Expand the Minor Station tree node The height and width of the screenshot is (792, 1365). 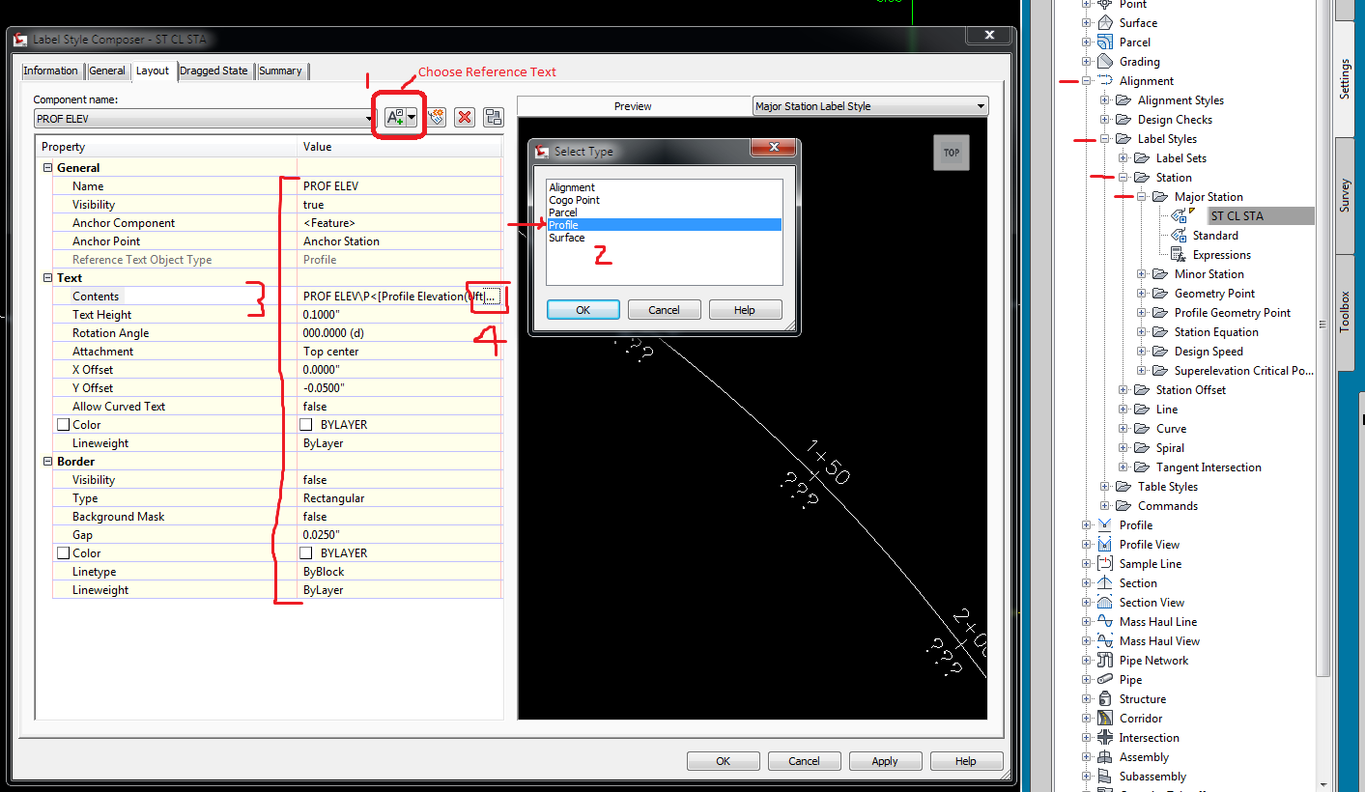pos(1142,273)
